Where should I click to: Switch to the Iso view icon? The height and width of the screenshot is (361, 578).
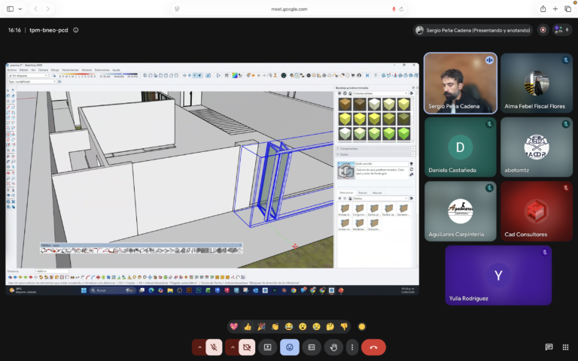coord(145,75)
